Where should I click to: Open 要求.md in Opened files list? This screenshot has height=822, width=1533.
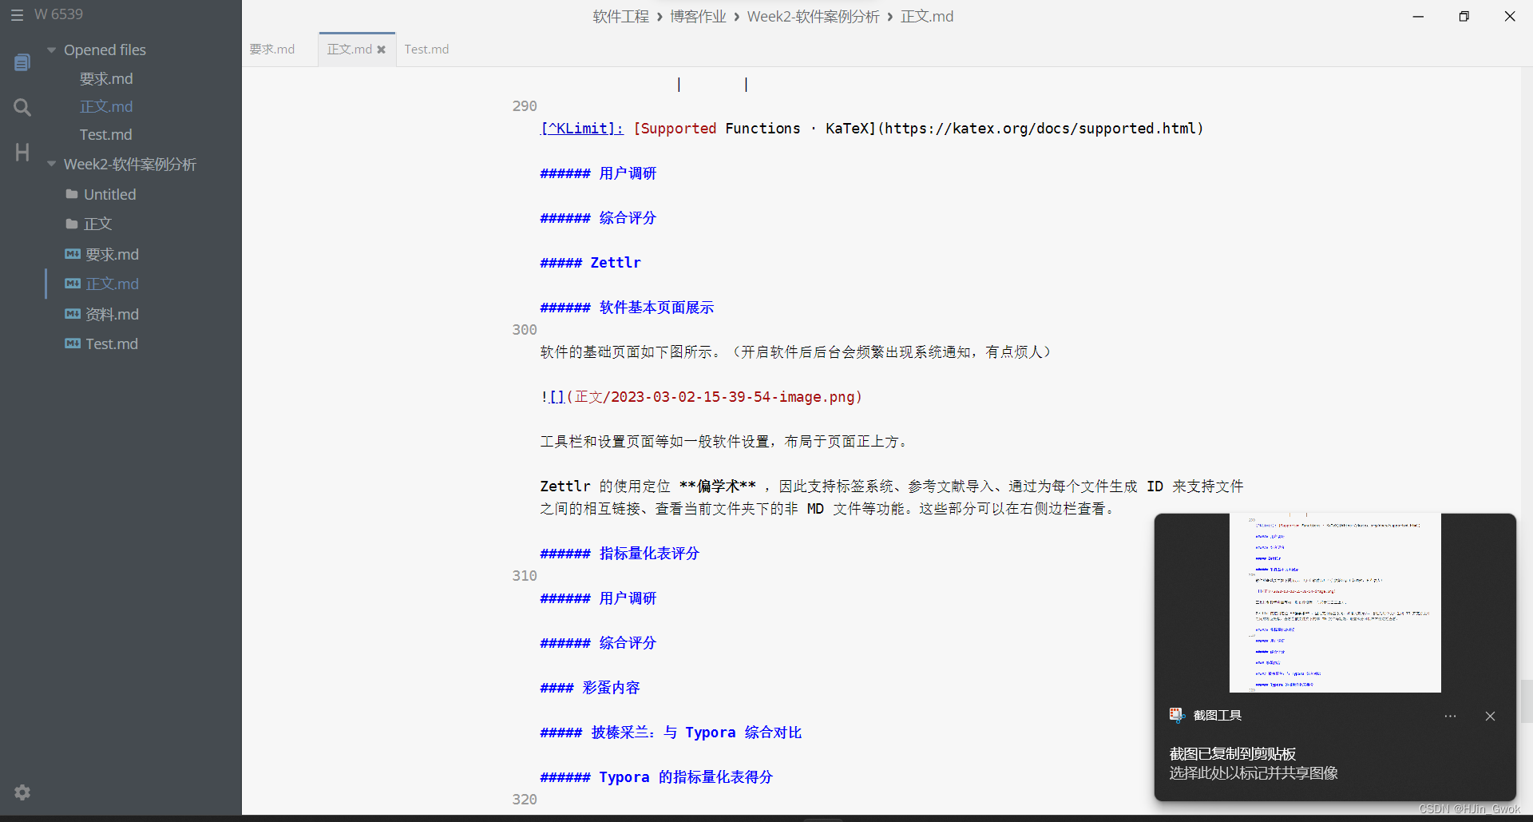point(106,78)
